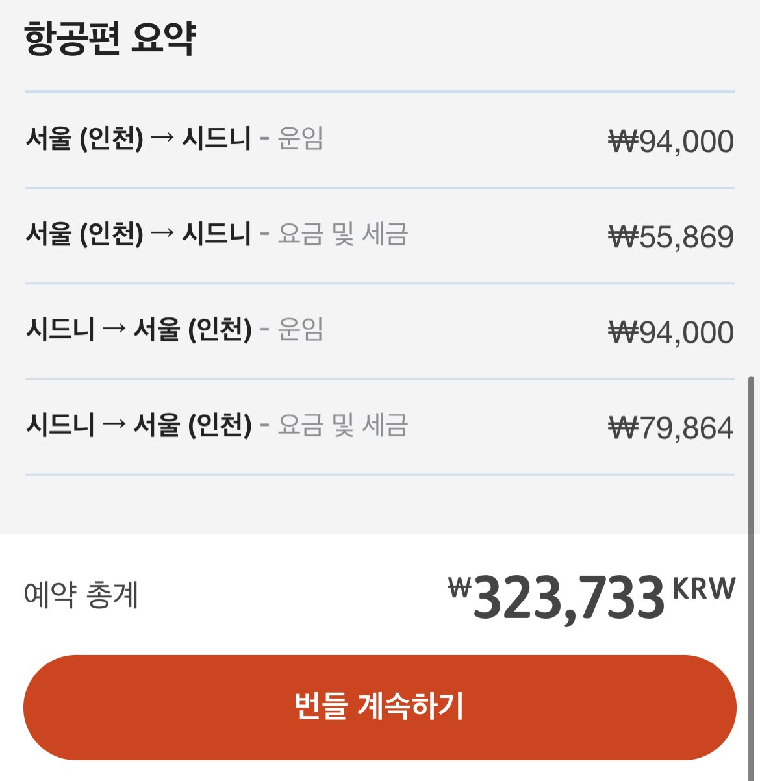Click the arrow icon in 시드니 → 서울 운임 row
760x781 pixels.
114,329
